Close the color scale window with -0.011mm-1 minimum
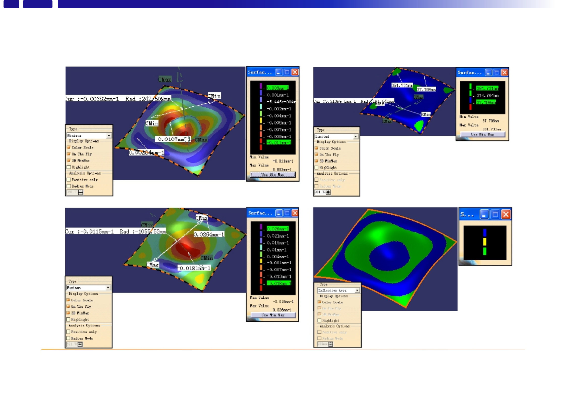 click(295, 72)
